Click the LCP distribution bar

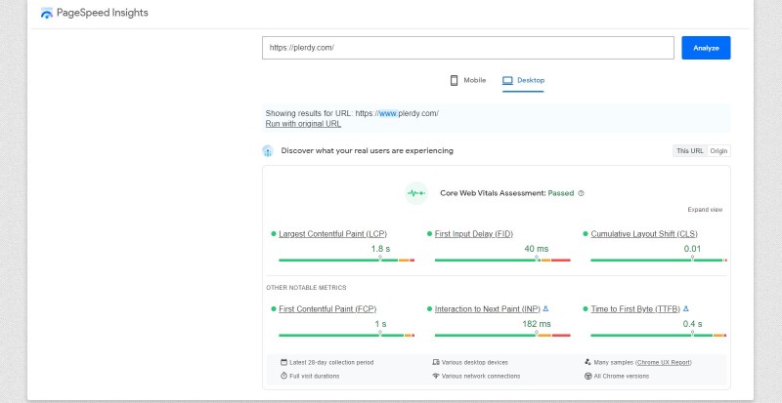pos(347,260)
